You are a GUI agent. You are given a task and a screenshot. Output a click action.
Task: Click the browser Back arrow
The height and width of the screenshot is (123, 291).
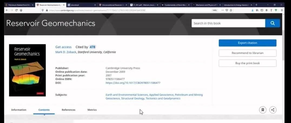pos(7,10)
